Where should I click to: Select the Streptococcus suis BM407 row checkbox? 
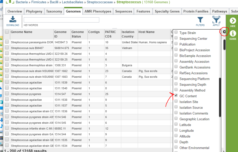(7, 47)
